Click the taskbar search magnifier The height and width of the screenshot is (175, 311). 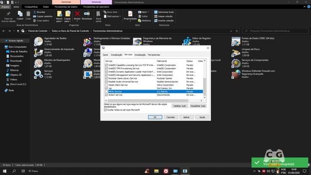14,171
